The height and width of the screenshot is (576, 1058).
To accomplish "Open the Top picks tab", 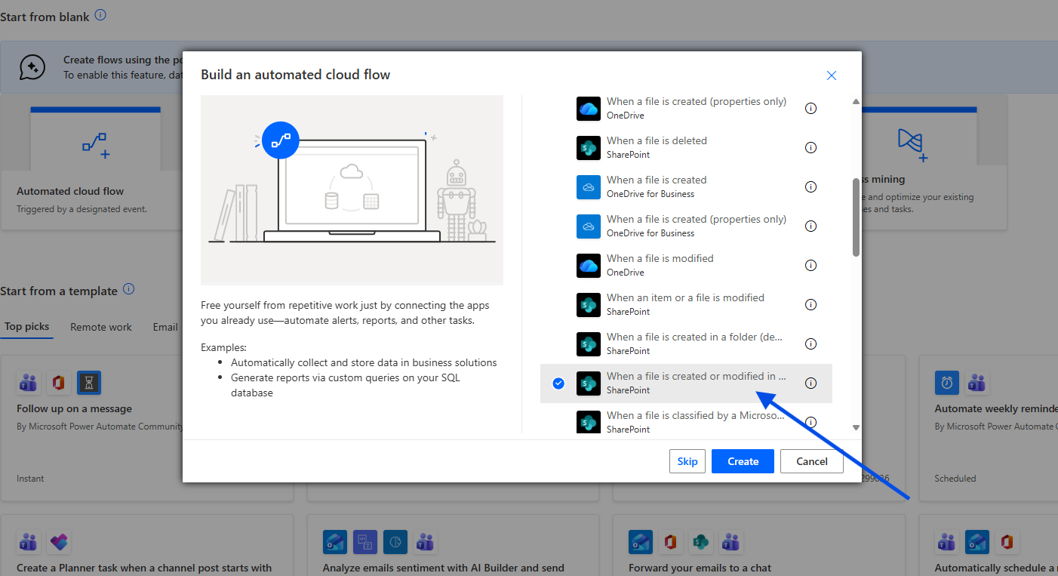I will (27, 327).
